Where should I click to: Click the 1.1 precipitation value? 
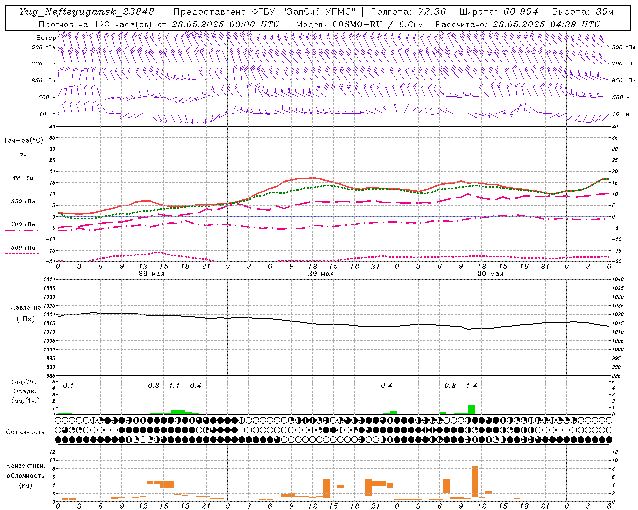[x=174, y=385]
